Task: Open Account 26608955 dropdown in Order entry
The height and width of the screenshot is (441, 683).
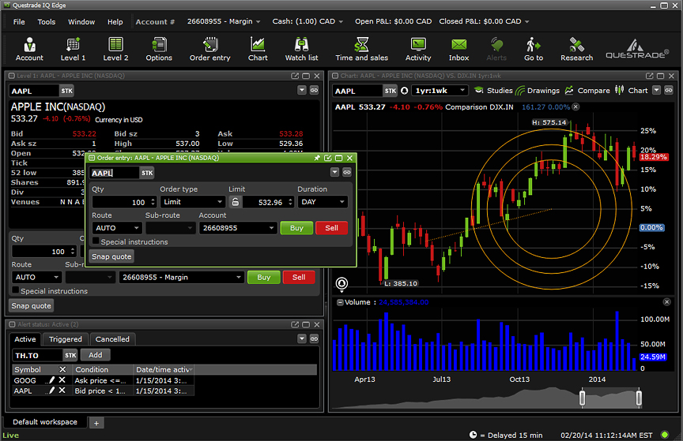Action: (x=238, y=228)
